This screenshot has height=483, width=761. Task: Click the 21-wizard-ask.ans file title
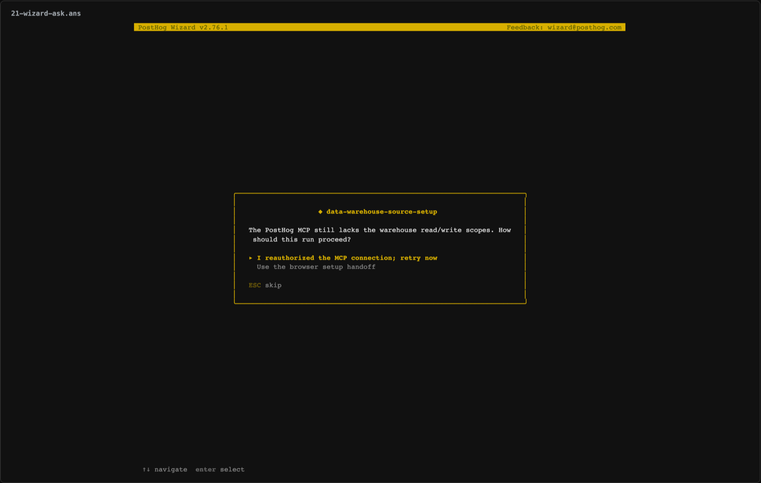point(46,13)
